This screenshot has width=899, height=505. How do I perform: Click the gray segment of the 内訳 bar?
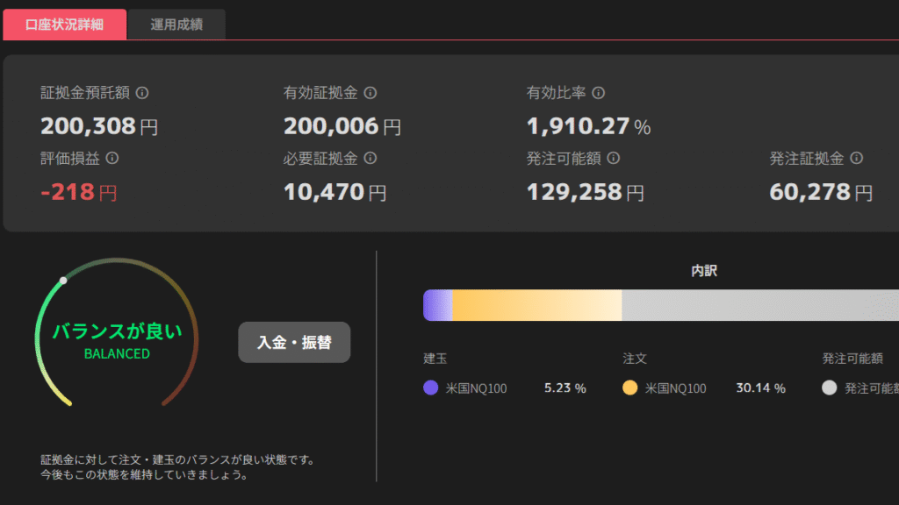tap(760, 305)
